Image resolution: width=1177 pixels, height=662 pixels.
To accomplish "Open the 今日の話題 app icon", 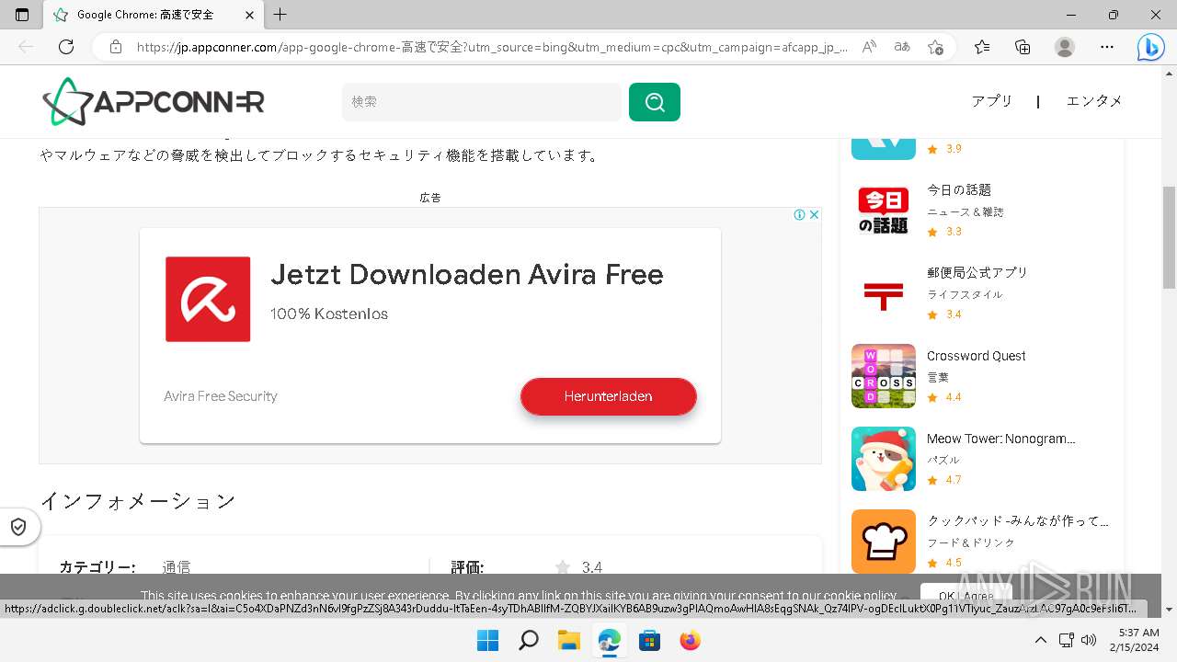I will [884, 211].
